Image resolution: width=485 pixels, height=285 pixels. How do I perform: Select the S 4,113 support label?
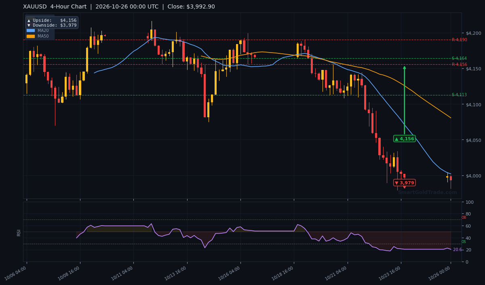459,95
